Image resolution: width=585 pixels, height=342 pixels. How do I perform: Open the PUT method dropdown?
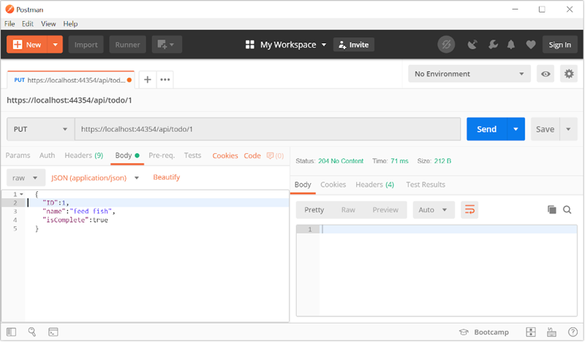40,129
